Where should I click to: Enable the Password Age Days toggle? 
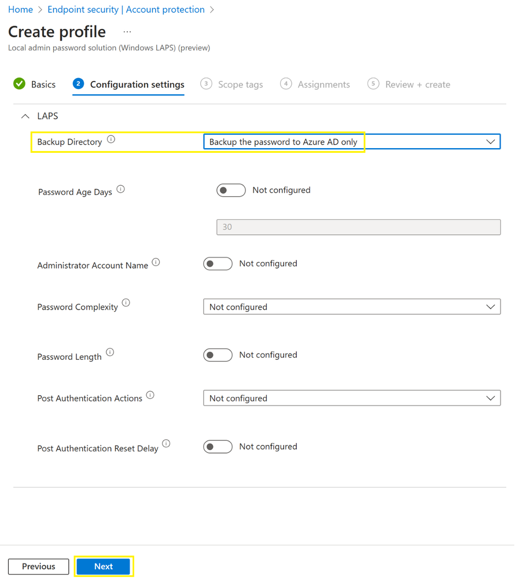point(231,190)
